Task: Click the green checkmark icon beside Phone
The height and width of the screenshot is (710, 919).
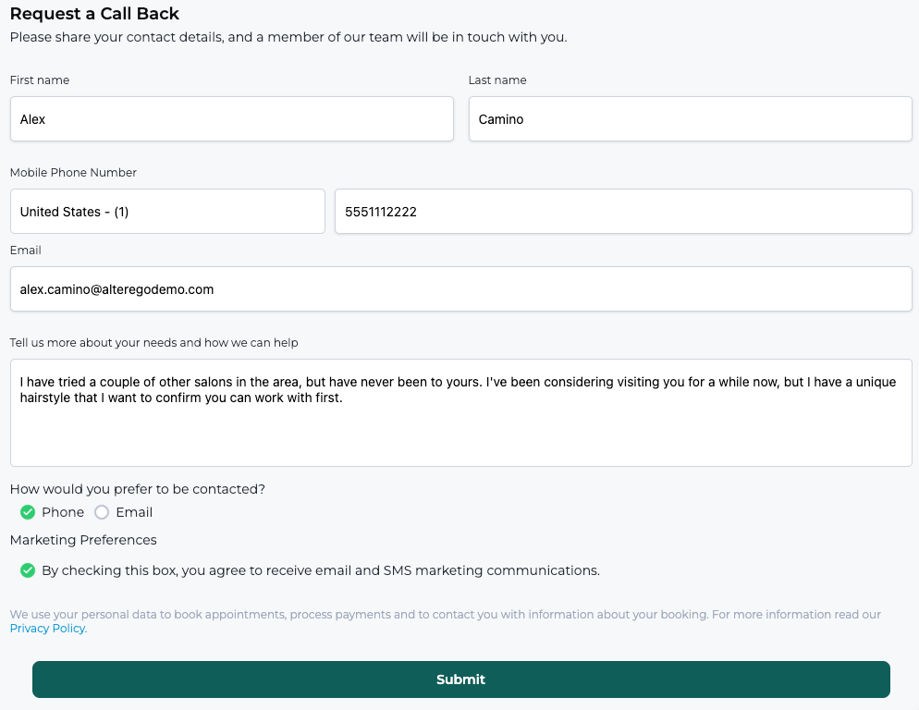Action: 28,512
